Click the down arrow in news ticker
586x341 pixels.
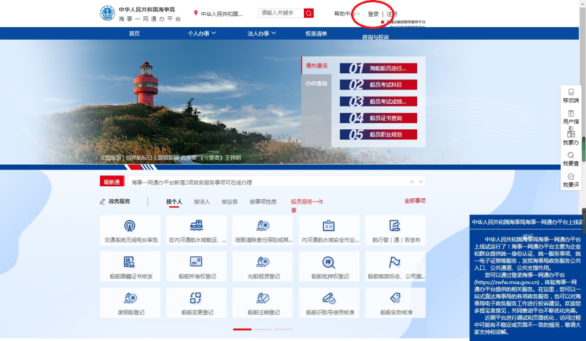coord(421,182)
